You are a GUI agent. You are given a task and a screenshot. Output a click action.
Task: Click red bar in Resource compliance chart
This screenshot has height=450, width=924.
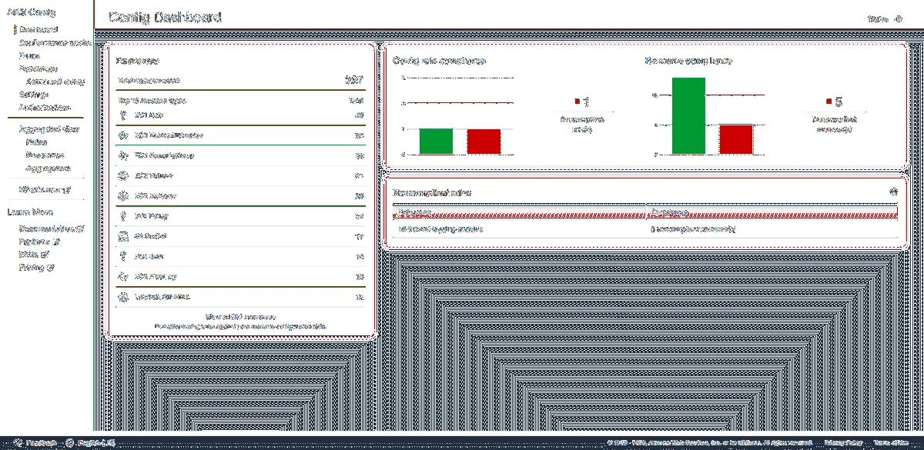(x=736, y=140)
